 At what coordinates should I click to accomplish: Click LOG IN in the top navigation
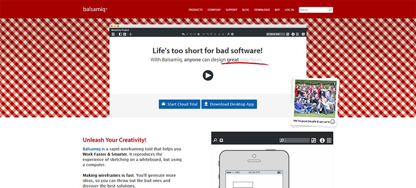(289, 10)
